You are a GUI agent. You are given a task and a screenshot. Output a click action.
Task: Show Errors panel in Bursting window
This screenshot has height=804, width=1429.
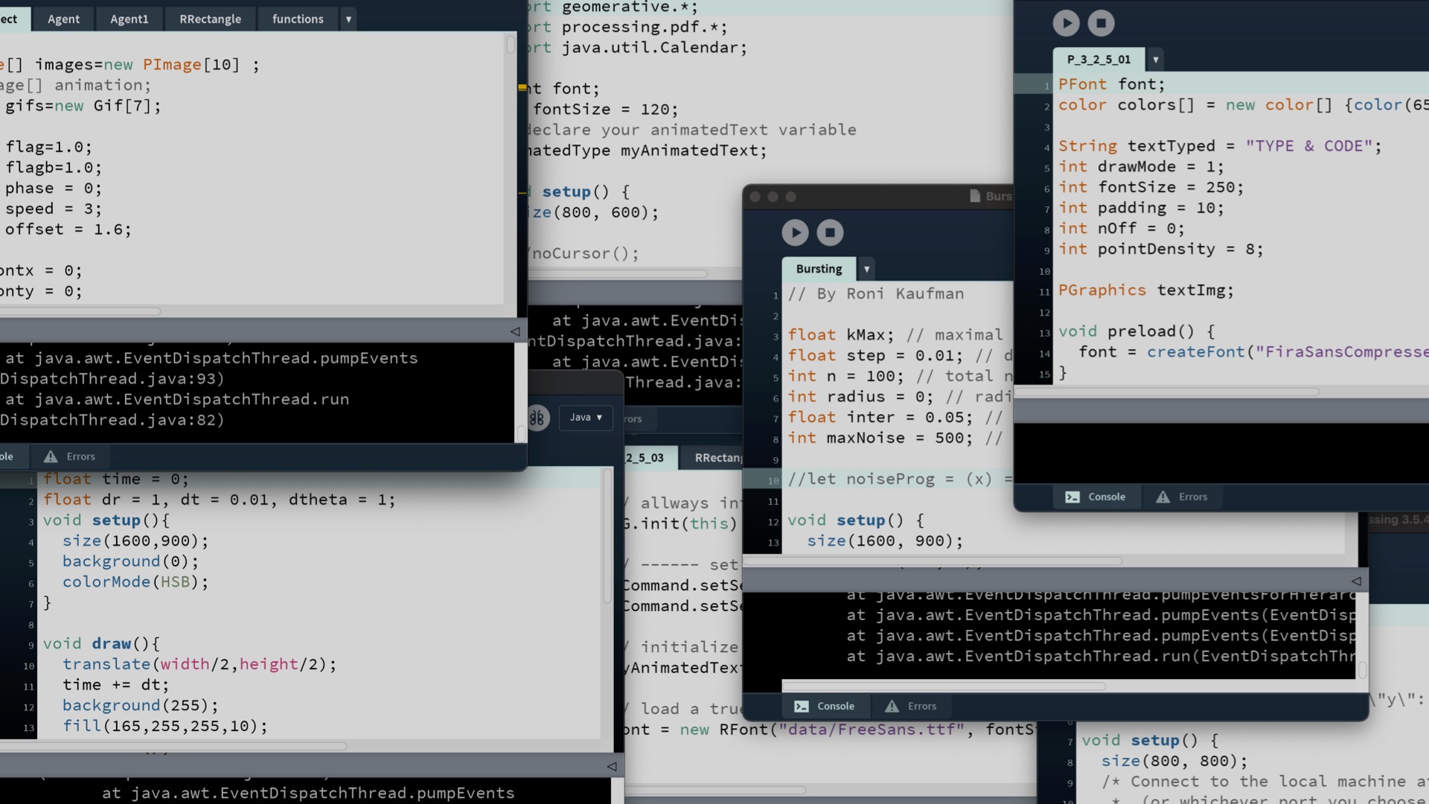click(910, 706)
